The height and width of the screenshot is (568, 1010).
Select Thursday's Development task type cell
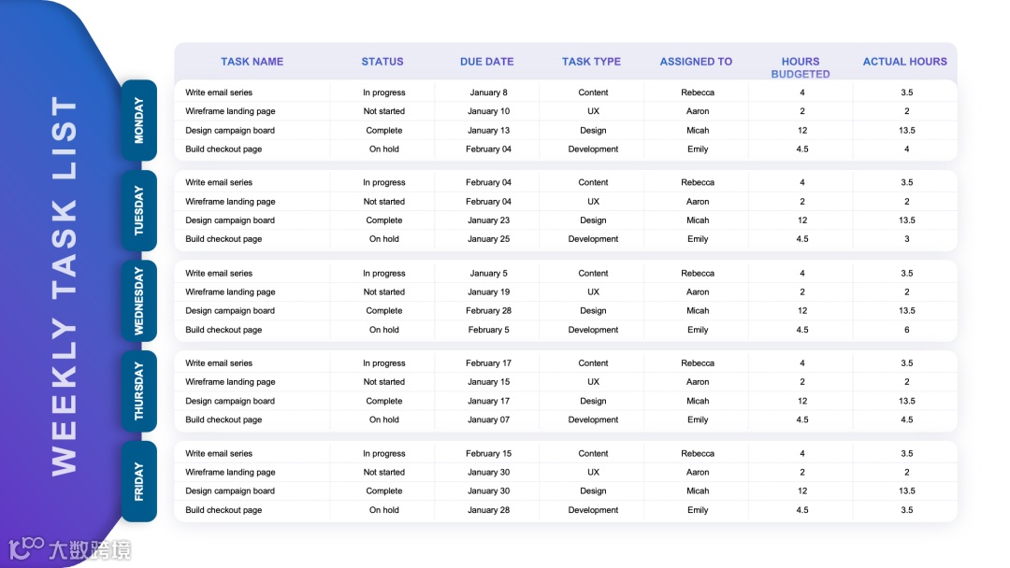[x=593, y=419]
